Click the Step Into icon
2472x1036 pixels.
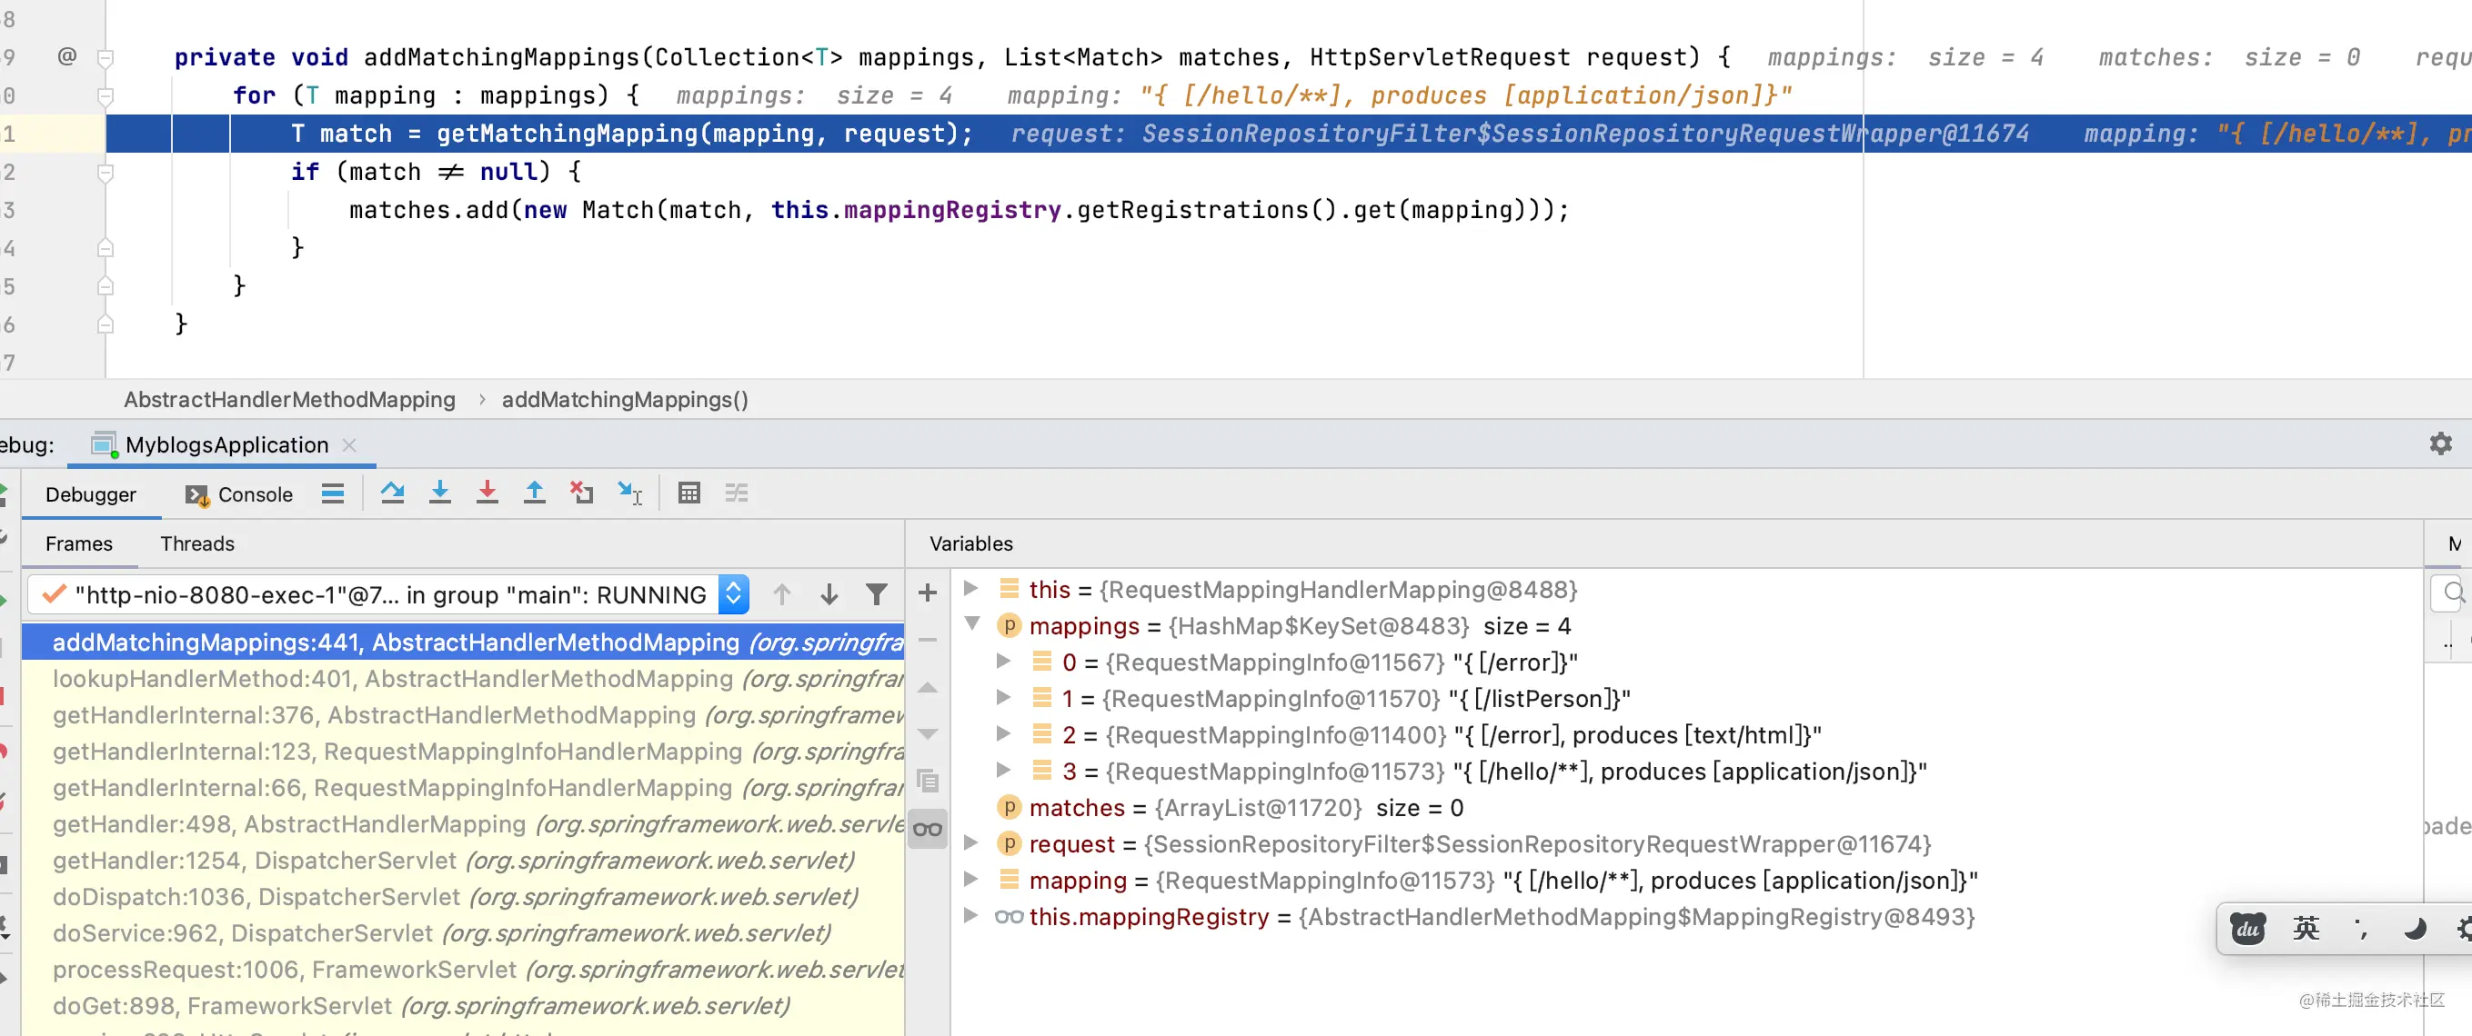(x=439, y=493)
